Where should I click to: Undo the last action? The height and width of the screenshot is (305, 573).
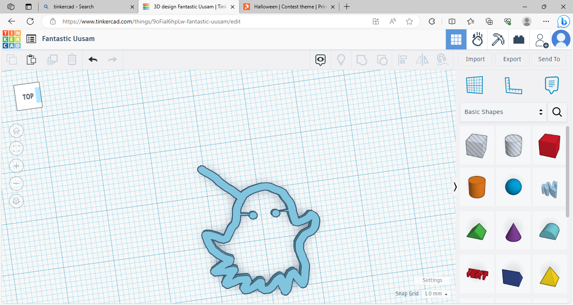(x=93, y=59)
